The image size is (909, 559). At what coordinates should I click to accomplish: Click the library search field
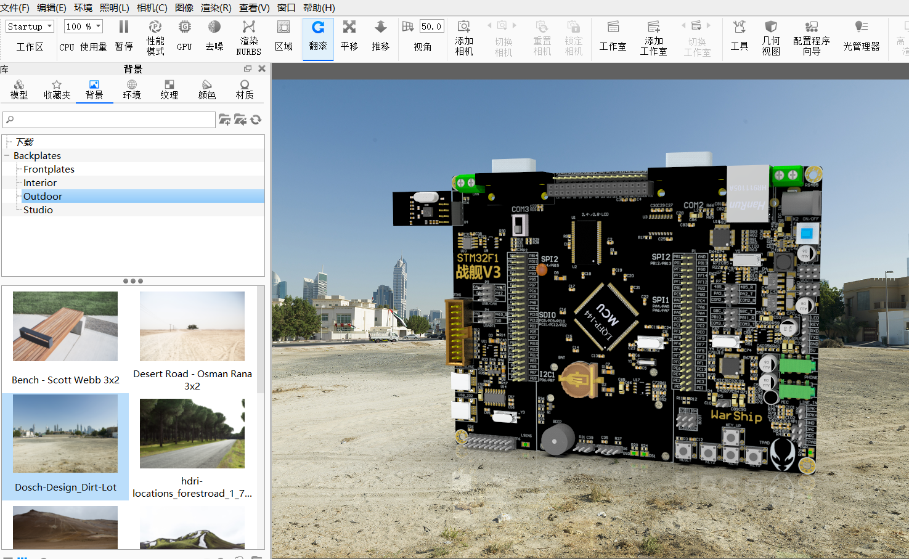(x=109, y=120)
